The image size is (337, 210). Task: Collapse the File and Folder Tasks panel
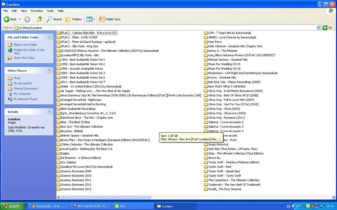pos(49,37)
